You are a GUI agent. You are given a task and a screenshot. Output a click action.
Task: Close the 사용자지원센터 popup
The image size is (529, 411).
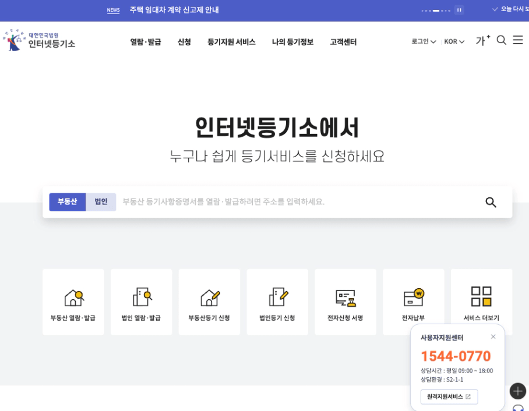tap(493, 336)
